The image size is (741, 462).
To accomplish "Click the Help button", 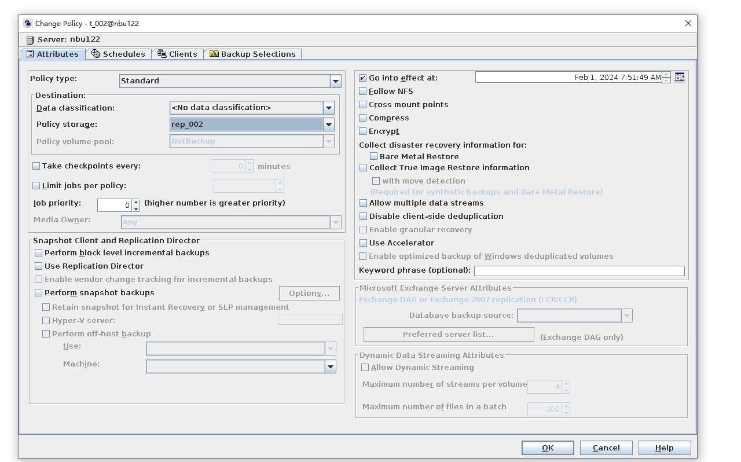I will [x=665, y=448].
